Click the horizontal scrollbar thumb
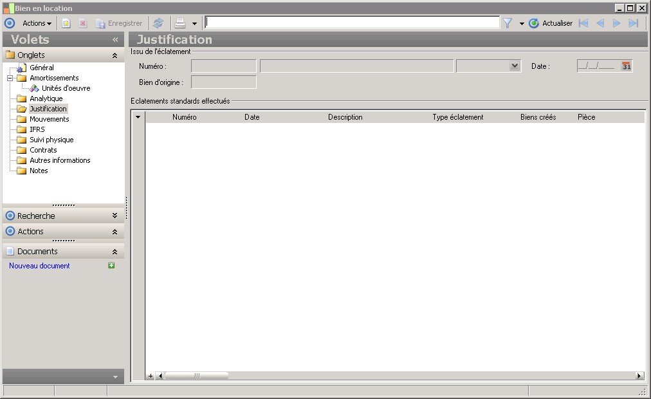 click(x=197, y=376)
